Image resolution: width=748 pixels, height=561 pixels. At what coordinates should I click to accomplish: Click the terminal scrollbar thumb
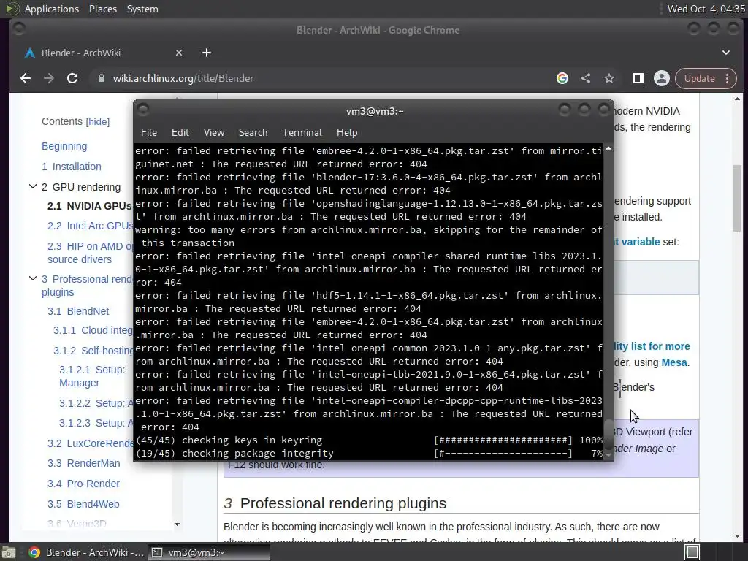[x=608, y=434]
